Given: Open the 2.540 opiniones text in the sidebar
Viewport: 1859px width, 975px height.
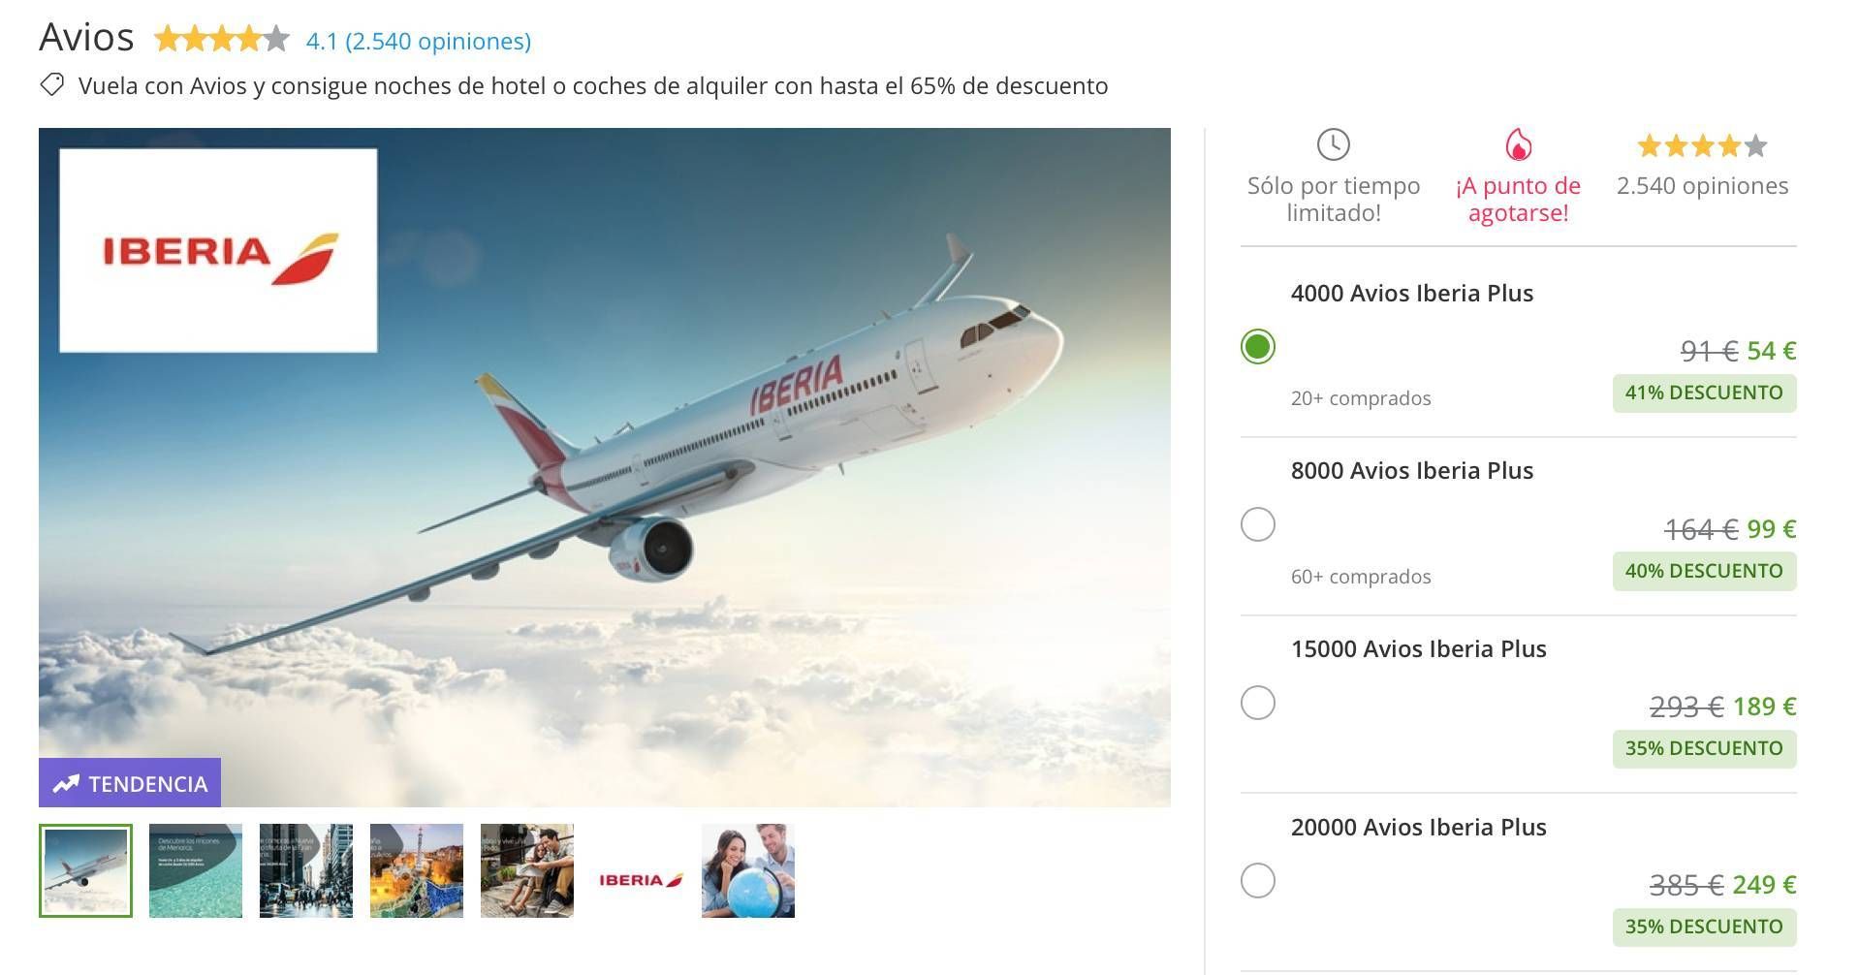Looking at the screenshot, I should click(x=1702, y=185).
